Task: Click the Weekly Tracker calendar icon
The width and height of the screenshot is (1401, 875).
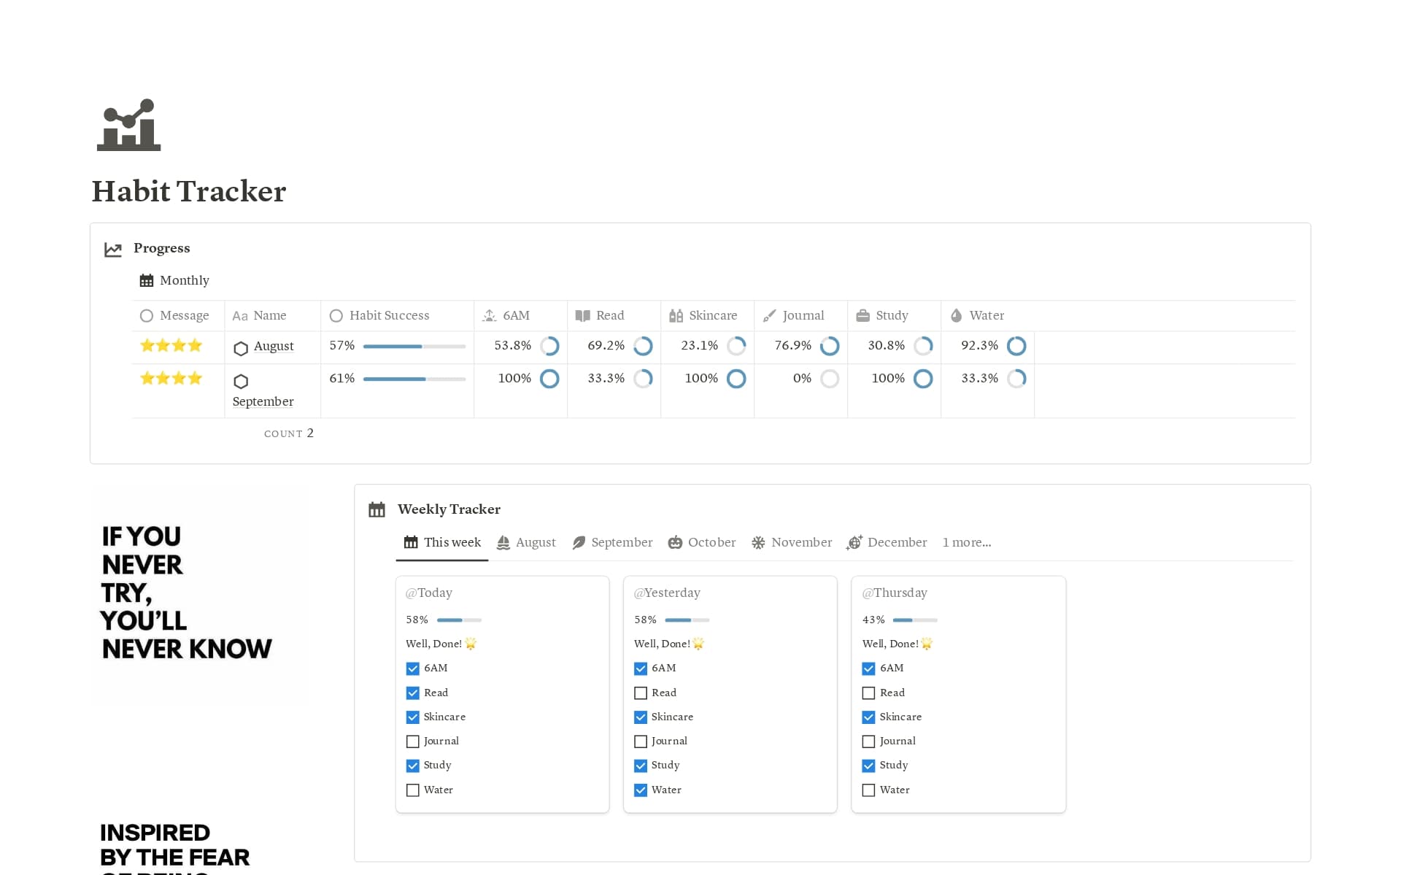Action: coord(377,509)
